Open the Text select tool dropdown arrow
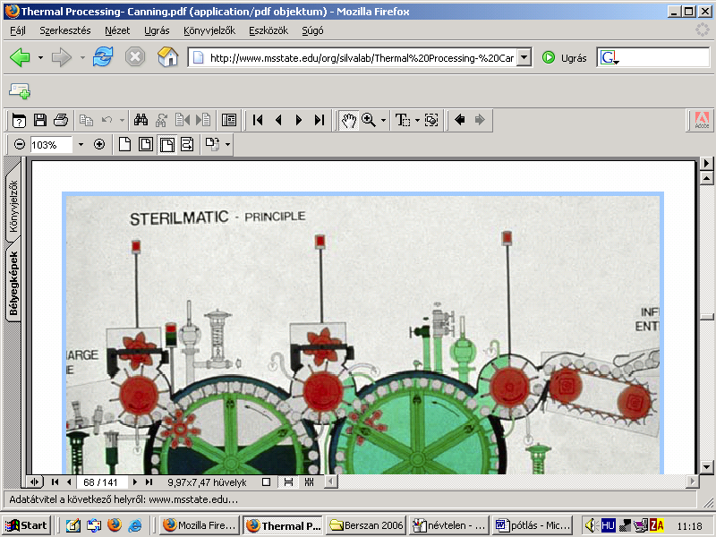 click(417, 120)
